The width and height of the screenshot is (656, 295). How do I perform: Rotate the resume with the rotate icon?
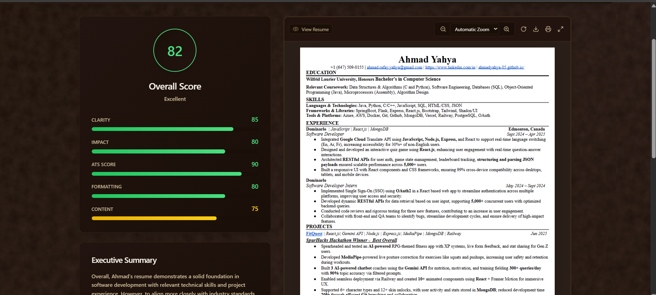[x=524, y=29]
